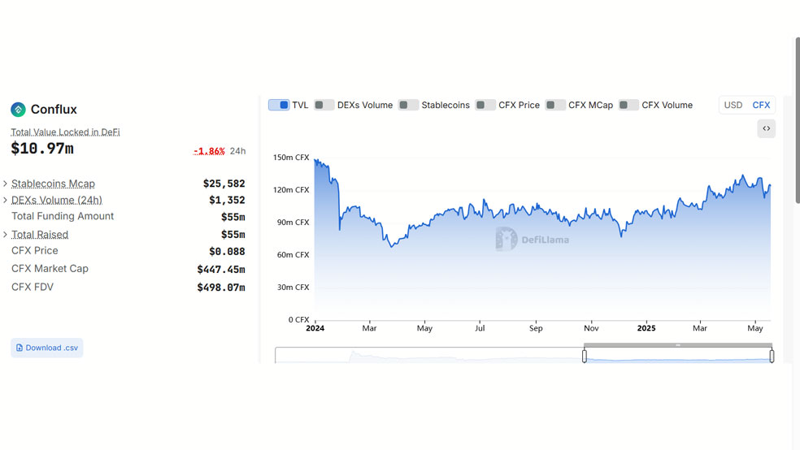Screen dimensions: 800x450
Task: Enable the CFX Volume series
Action: pyautogui.click(x=628, y=105)
